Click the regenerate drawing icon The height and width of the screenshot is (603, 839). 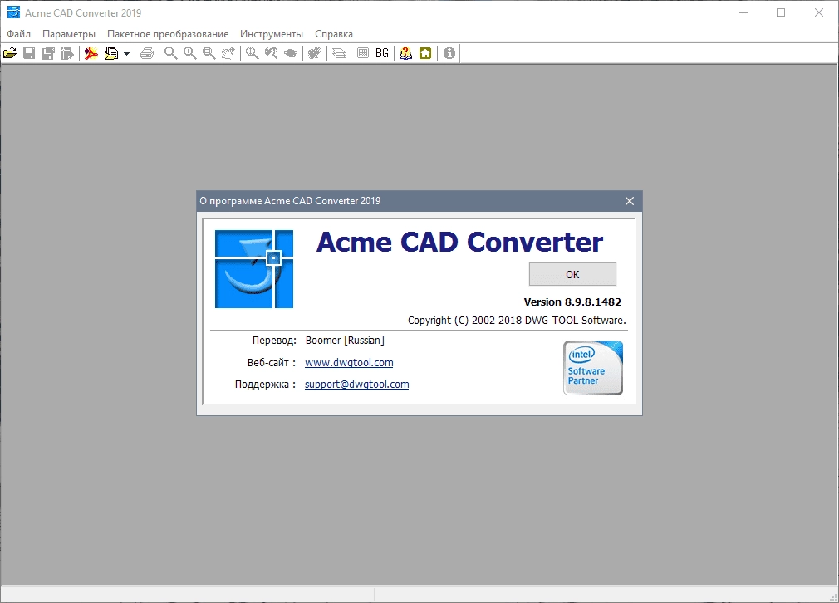click(314, 53)
